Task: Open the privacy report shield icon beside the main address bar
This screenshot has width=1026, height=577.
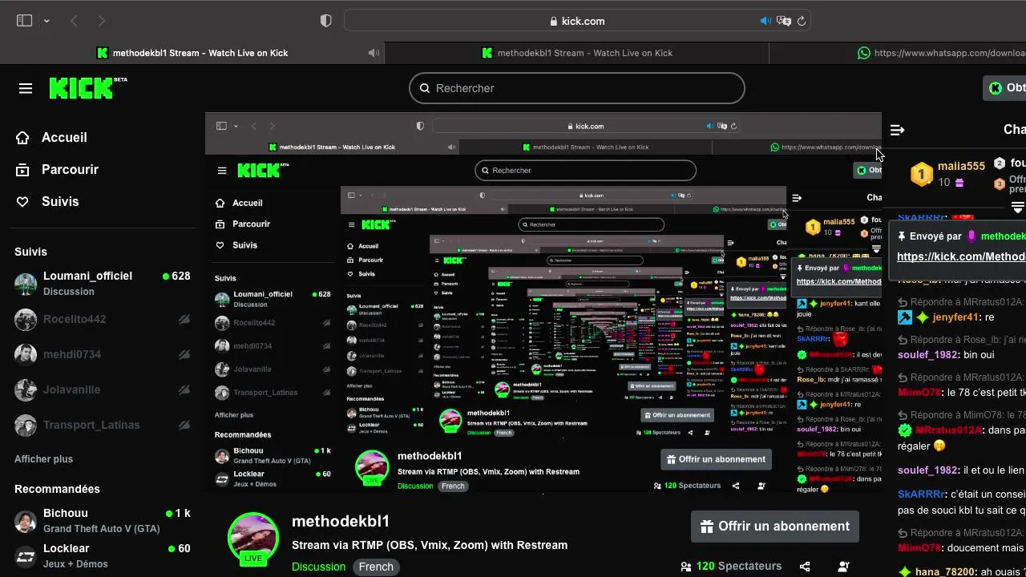Action: pyautogui.click(x=325, y=21)
